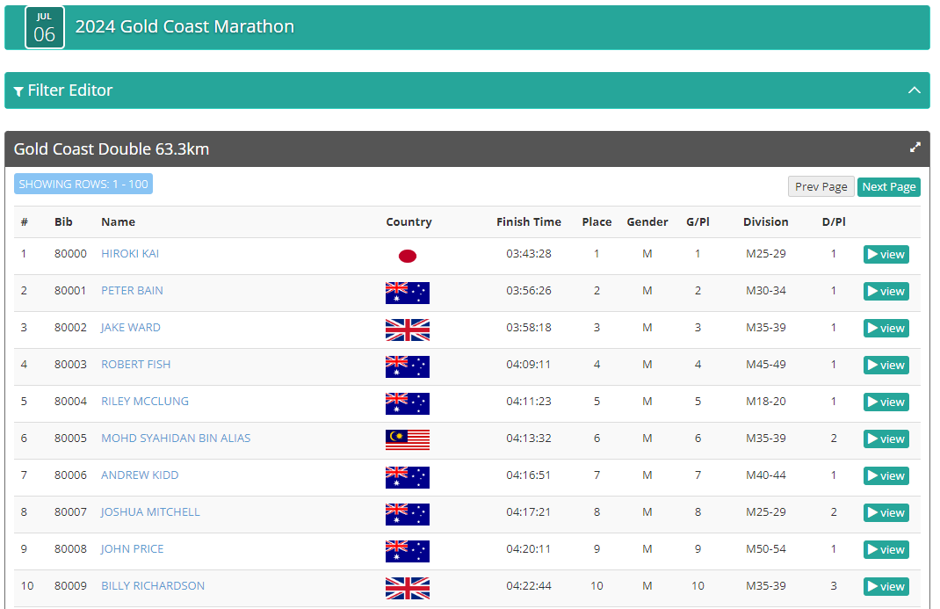Click division M45-49 cell
This screenshot has height=609, width=940.
tap(765, 365)
